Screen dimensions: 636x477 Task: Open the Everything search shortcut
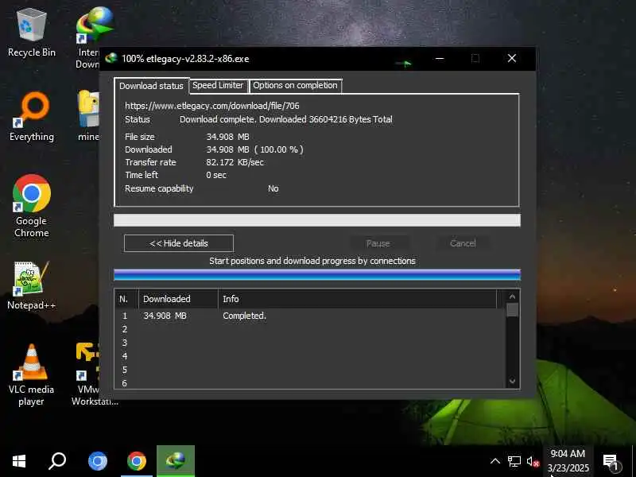(x=31, y=117)
